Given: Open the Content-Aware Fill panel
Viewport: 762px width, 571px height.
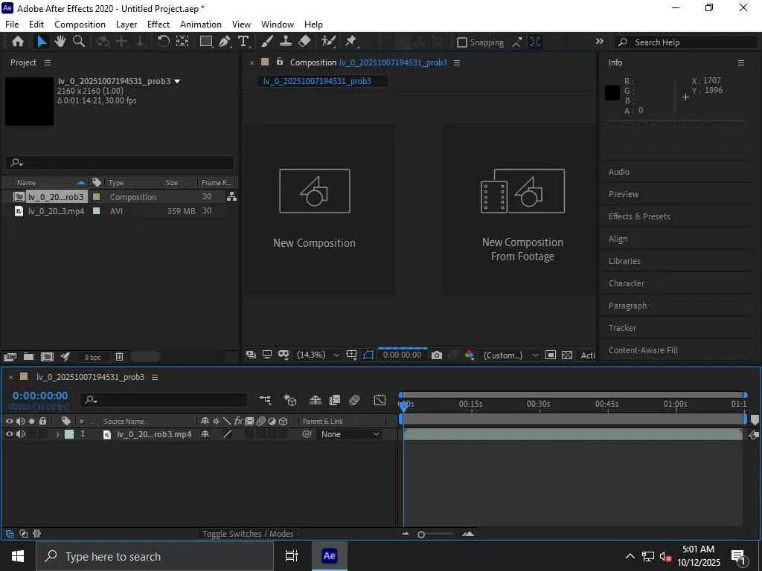Looking at the screenshot, I should (643, 350).
